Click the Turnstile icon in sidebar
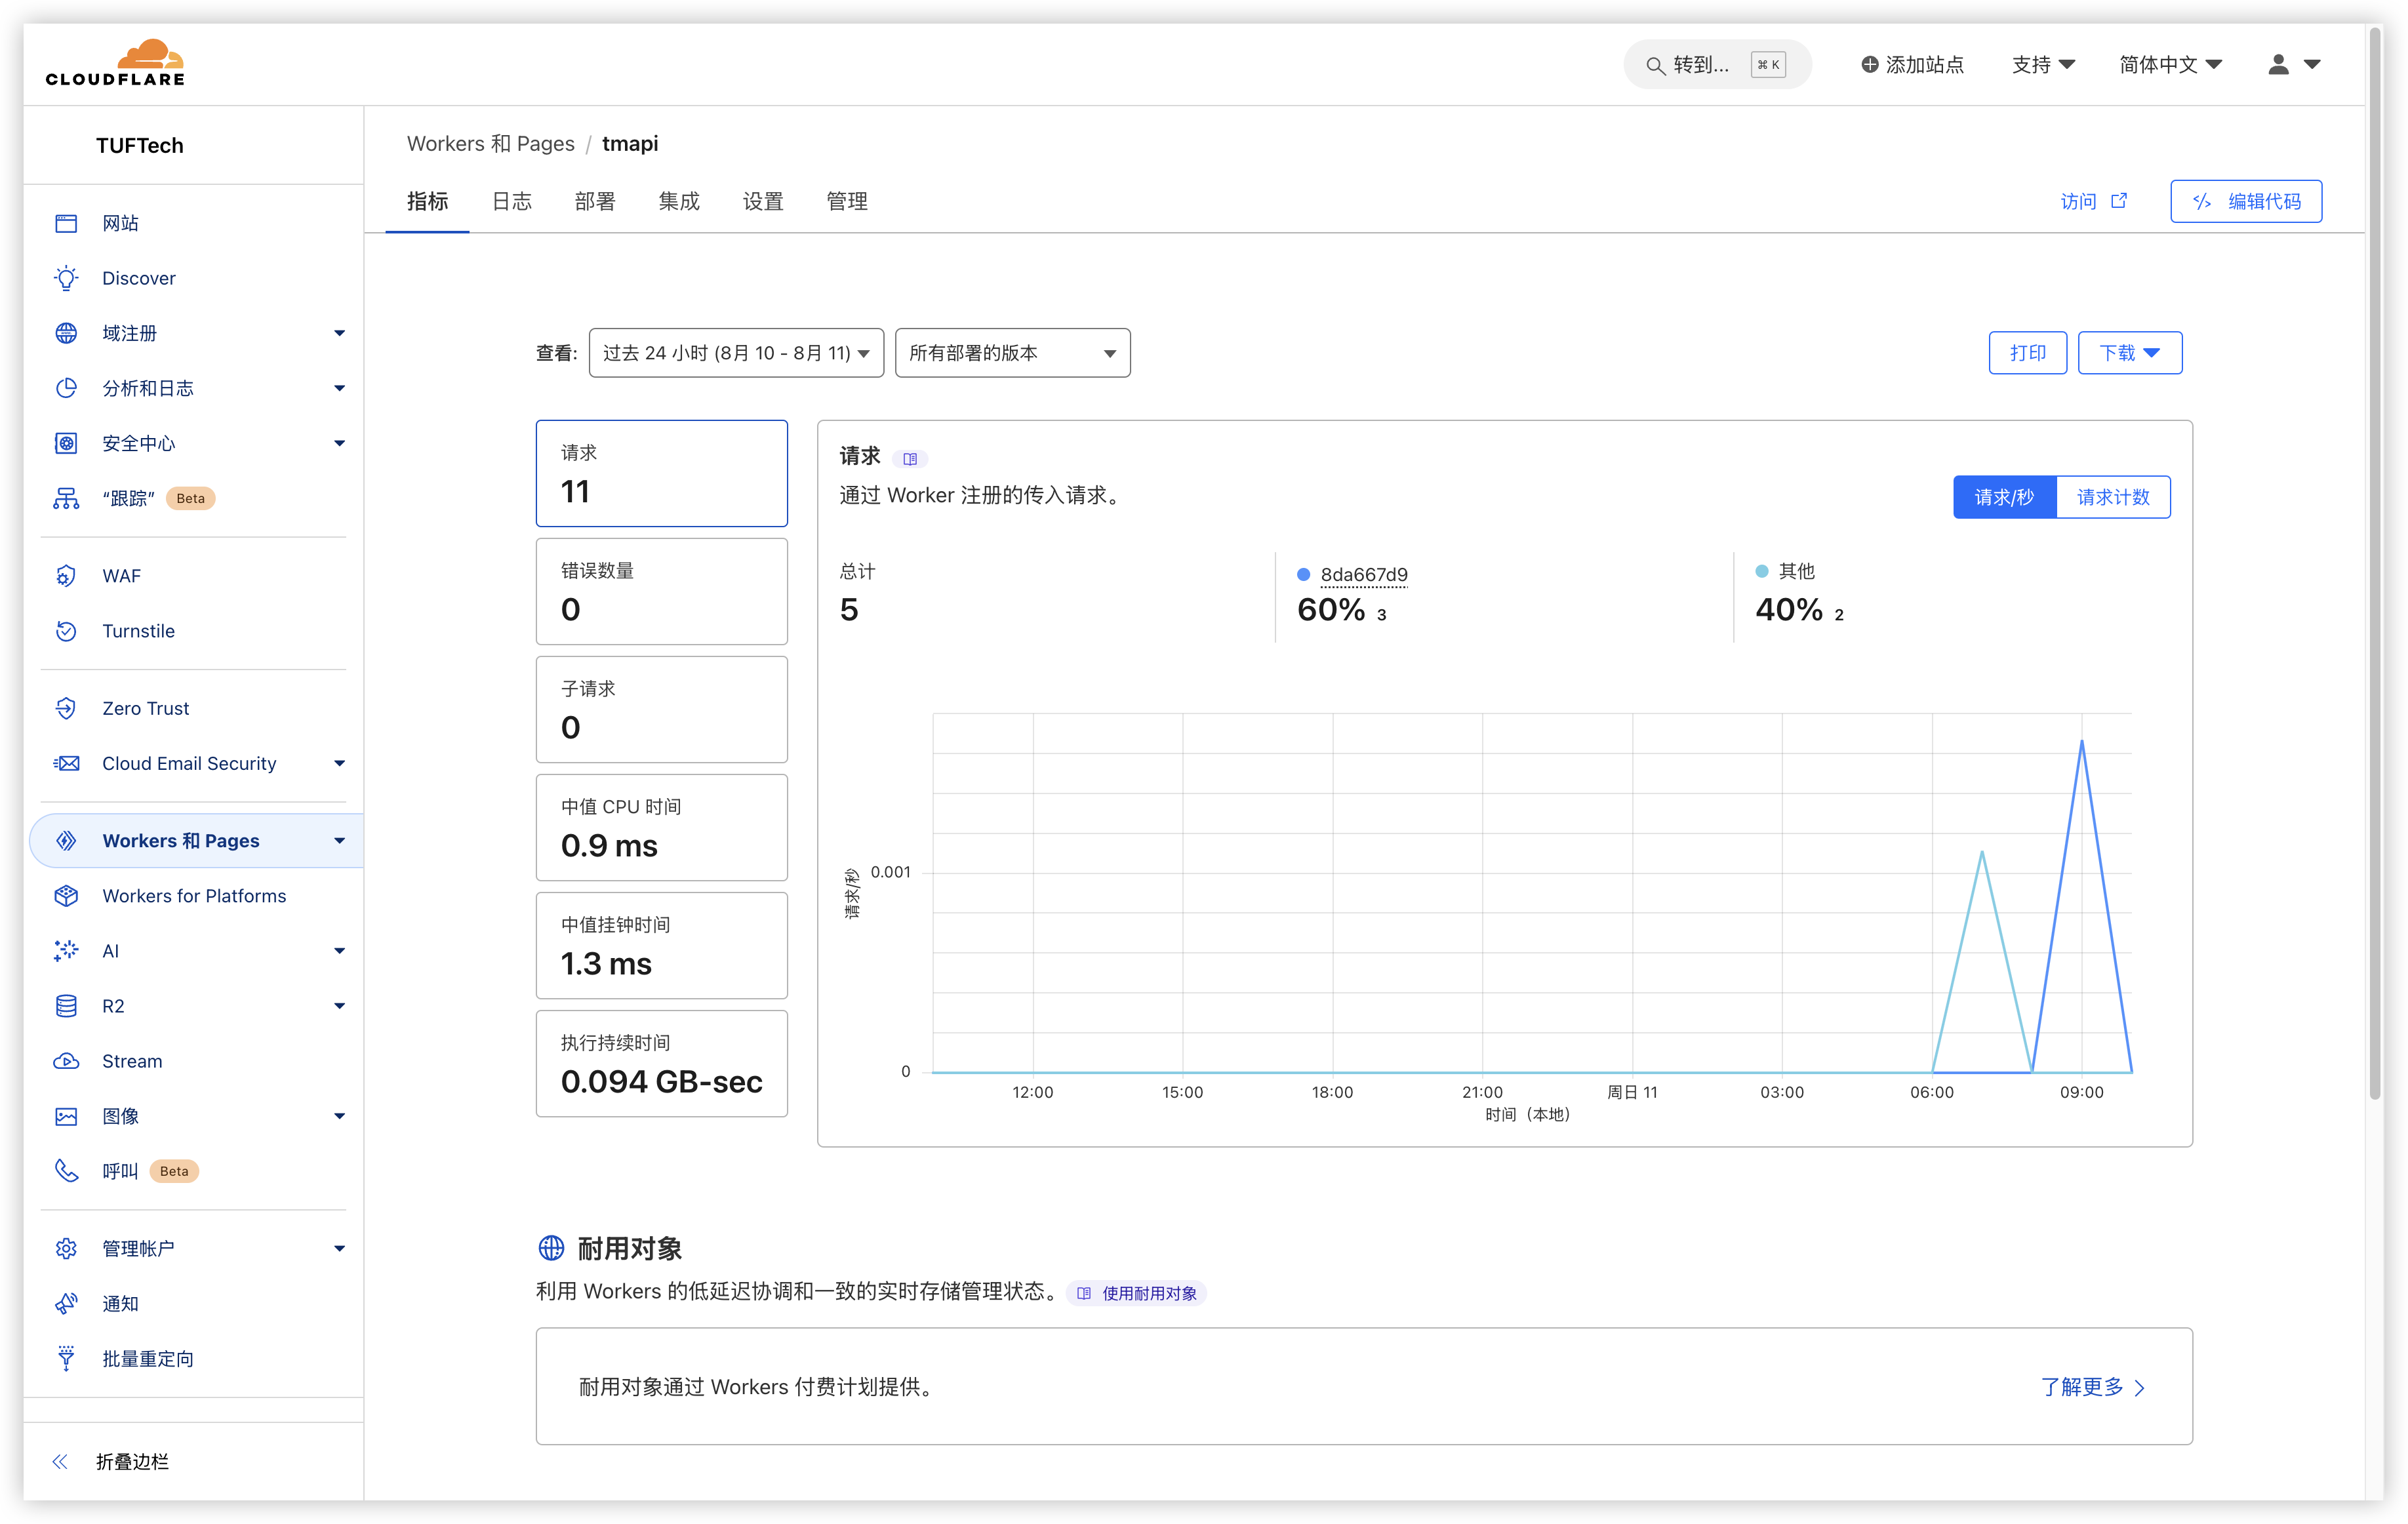The image size is (2408, 1524). [x=66, y=631]
